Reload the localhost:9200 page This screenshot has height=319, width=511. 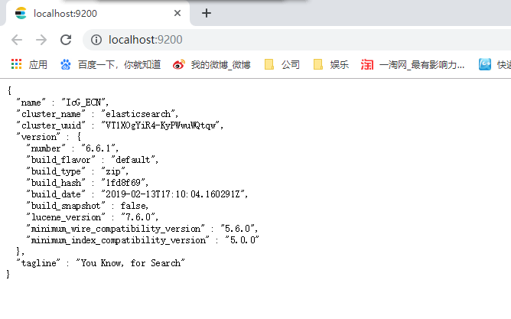pyautogui.click(x=66, y=40)
